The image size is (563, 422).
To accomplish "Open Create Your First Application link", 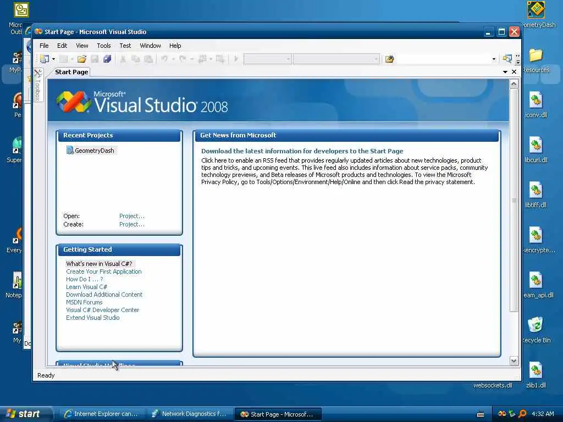I will [104, 271].
